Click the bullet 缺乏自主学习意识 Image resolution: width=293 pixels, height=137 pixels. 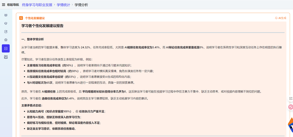point(52,129)
